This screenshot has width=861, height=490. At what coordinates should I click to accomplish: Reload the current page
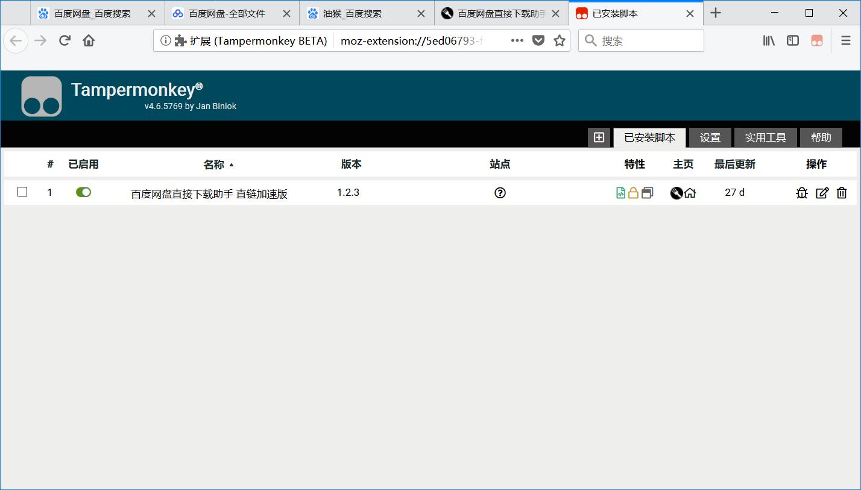tap(65, 40)
